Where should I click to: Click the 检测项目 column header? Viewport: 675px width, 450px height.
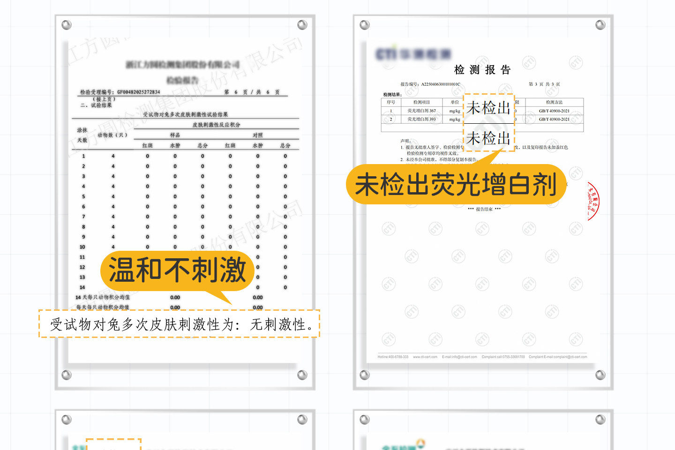[421, 102]
